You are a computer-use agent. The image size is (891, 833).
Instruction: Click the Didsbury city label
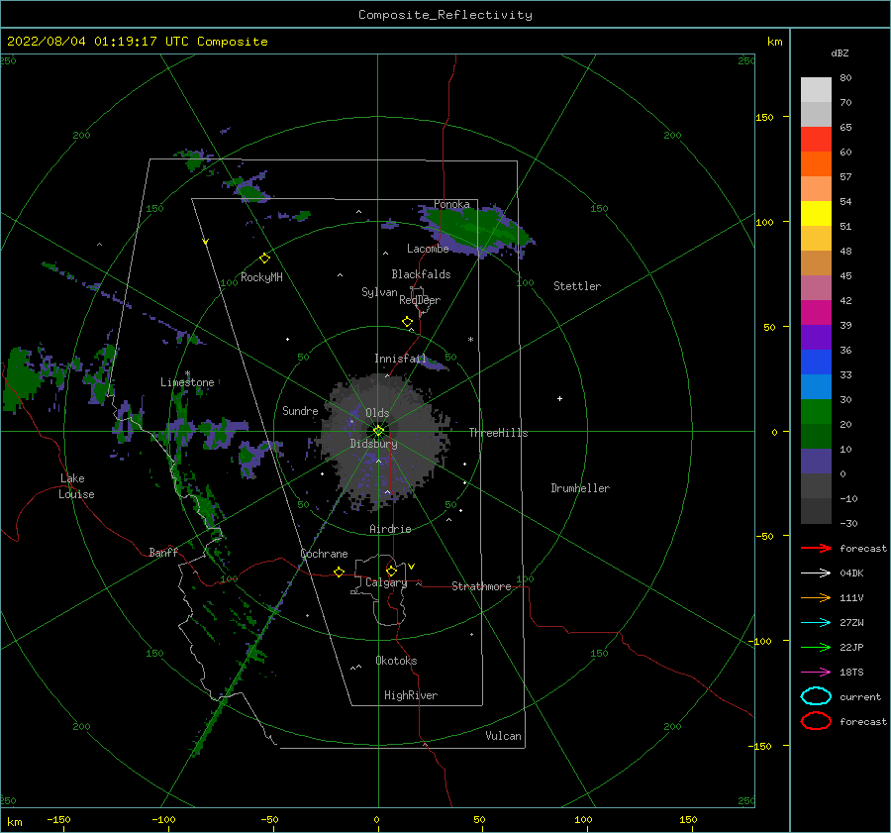(x=374, y=444)
